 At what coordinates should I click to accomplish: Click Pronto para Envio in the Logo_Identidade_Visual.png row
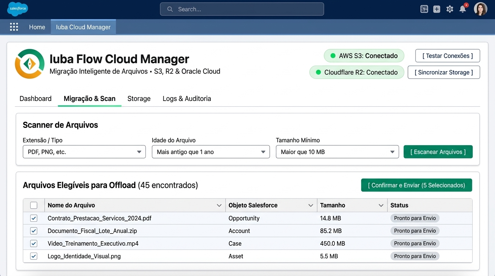coord(415,256)
